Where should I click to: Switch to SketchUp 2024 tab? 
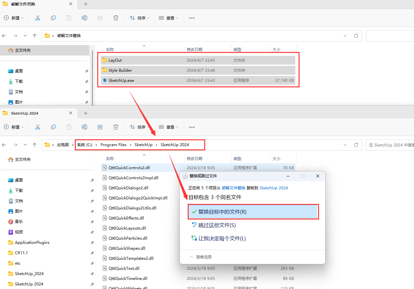[39, 113]
